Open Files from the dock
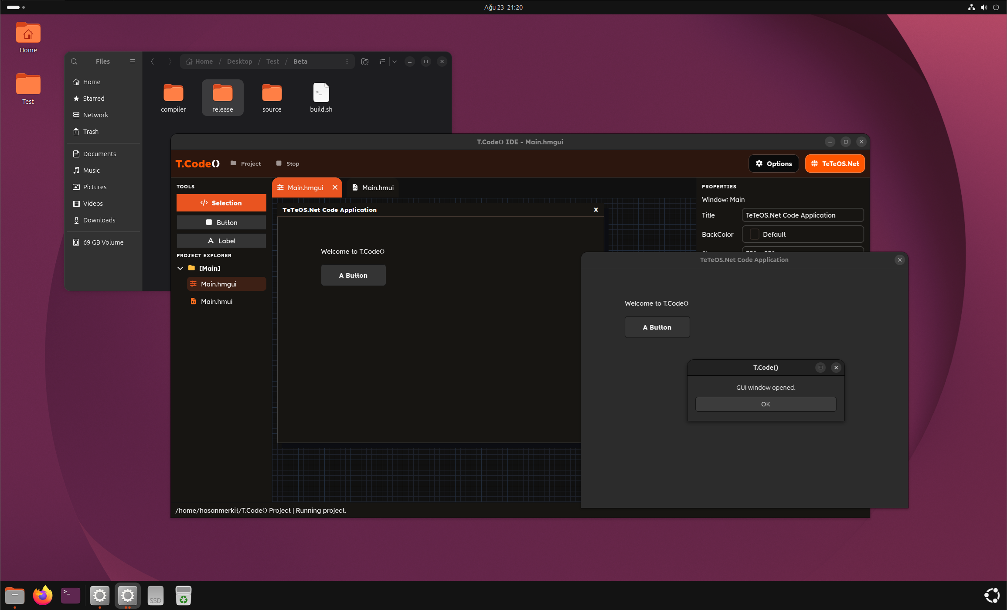 click(15, 596)
